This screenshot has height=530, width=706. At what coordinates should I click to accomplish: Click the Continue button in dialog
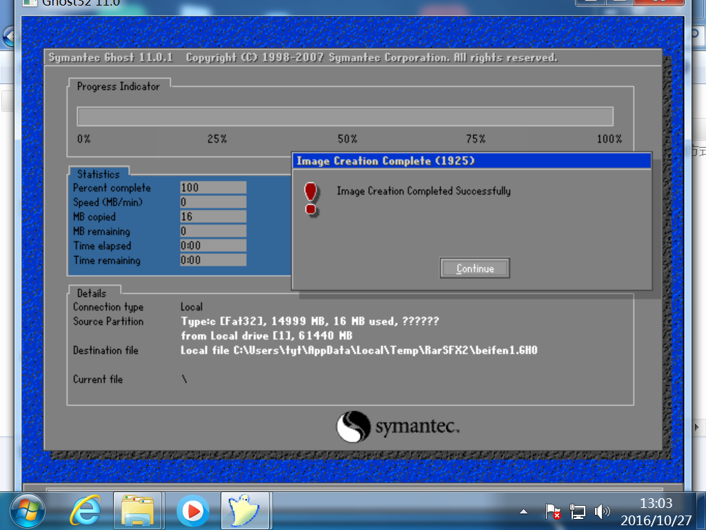pyautogui.click(x=474, y=268)
